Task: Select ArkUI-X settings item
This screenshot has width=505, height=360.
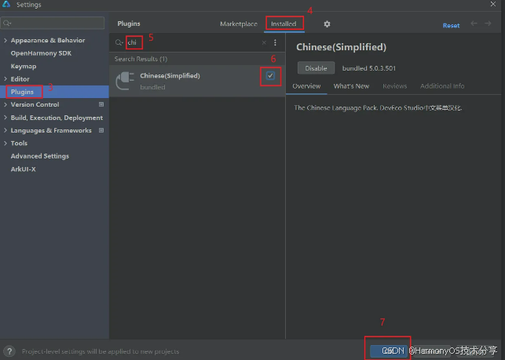Action: (x=24, y=169)
